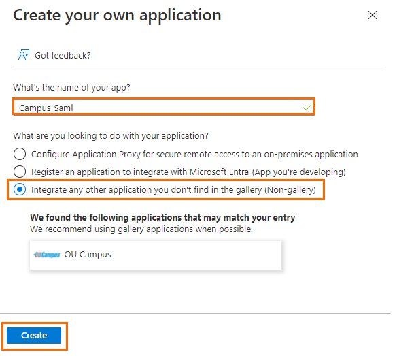Close the Create your own application panel
The width and height of the screenshot is (397, 356).
tap(373, 15)
